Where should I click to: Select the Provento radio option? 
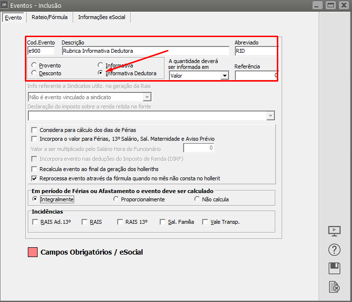34,65
